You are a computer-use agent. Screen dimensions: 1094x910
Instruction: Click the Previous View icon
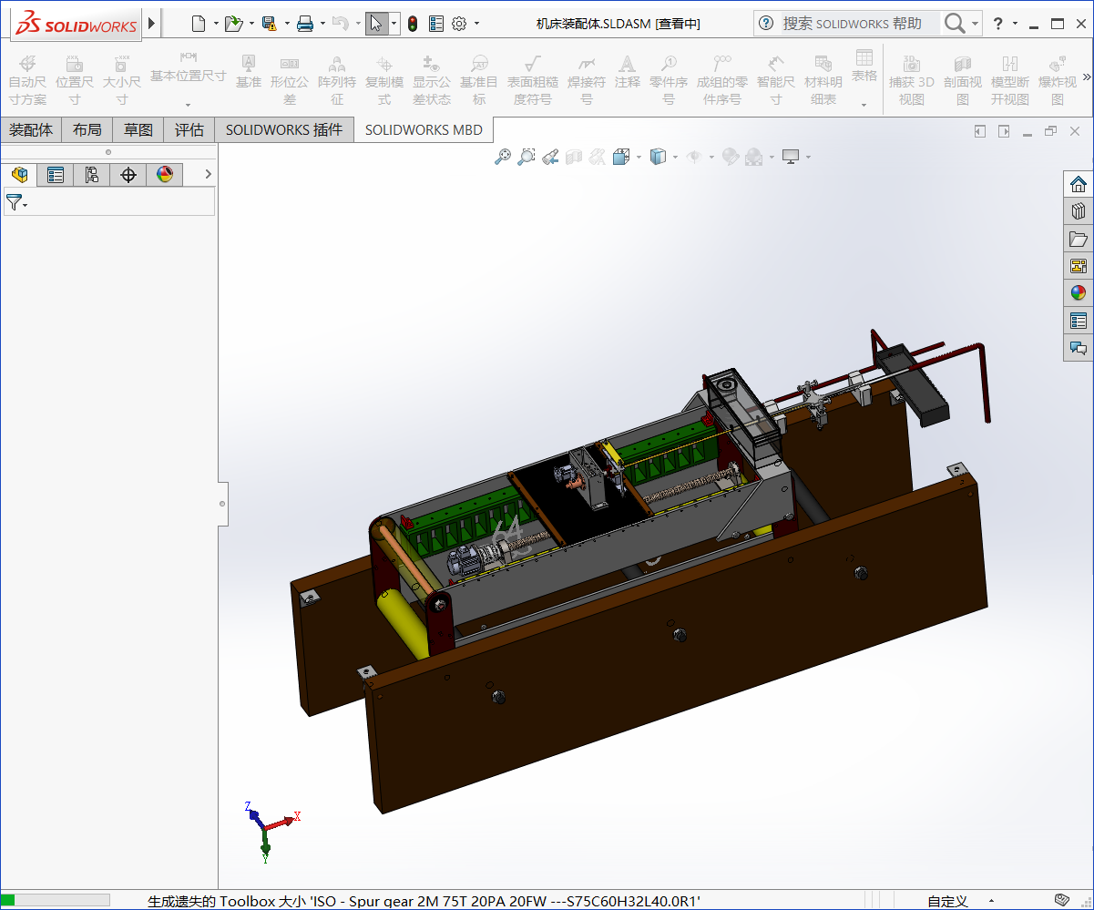click(549, 157)
